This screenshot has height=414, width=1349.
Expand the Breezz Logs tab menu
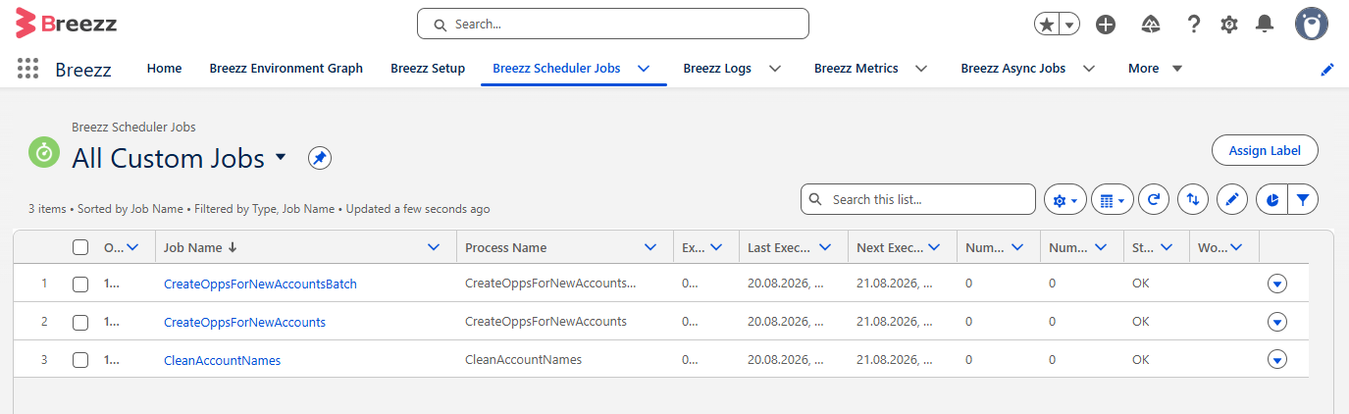click(775, 69)
